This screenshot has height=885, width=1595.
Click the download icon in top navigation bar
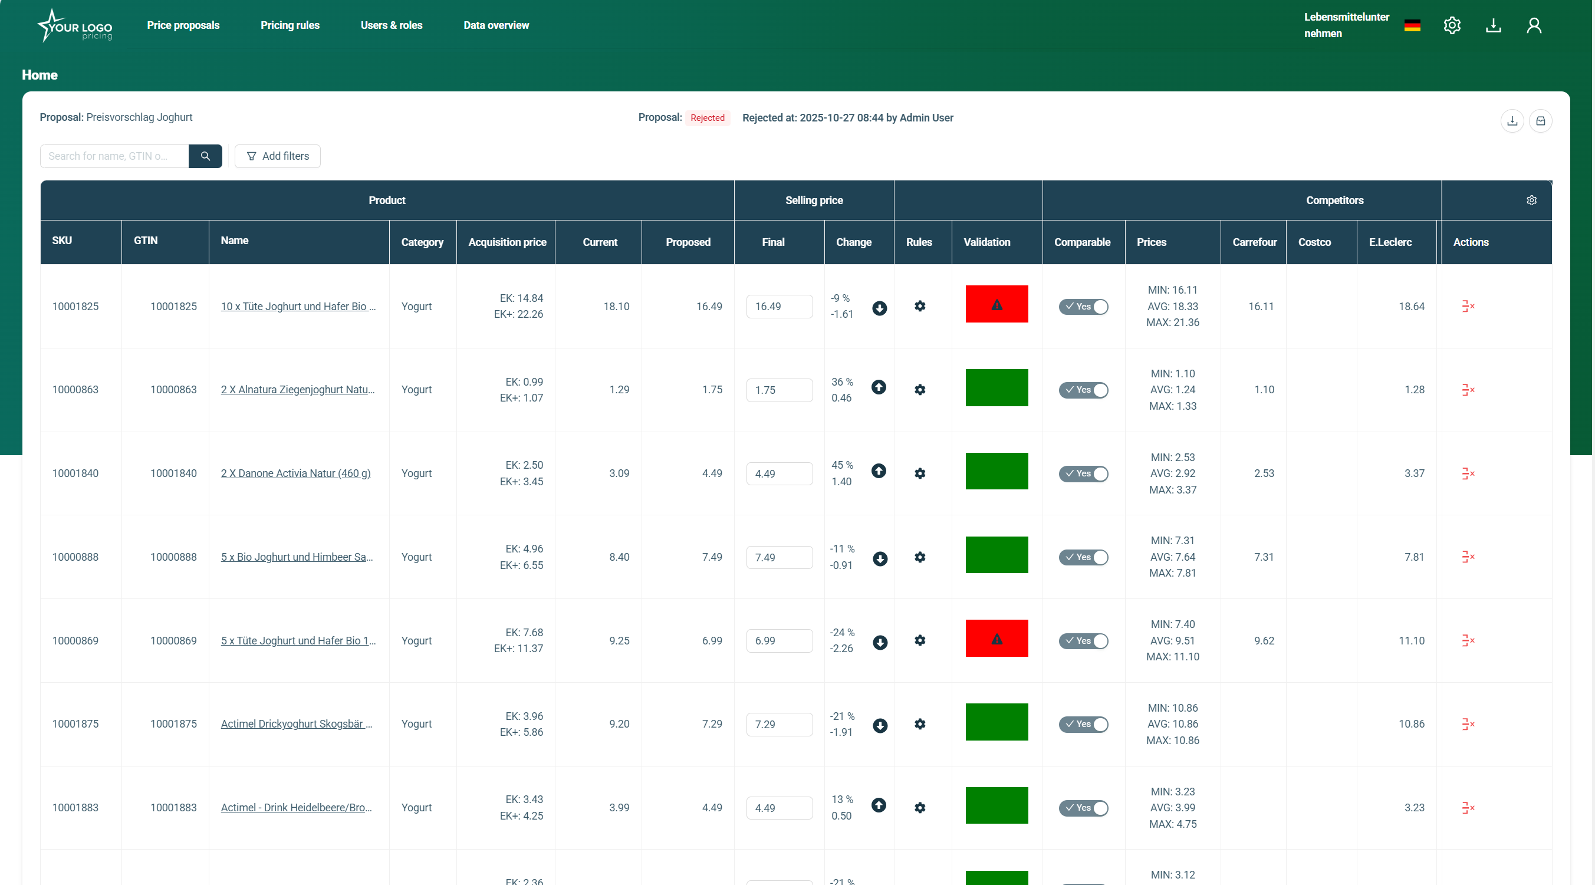tap(1494, 25)
